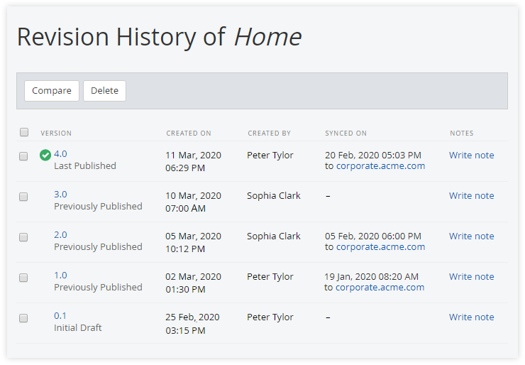Toggle the select-all checkbox in header

24,133
